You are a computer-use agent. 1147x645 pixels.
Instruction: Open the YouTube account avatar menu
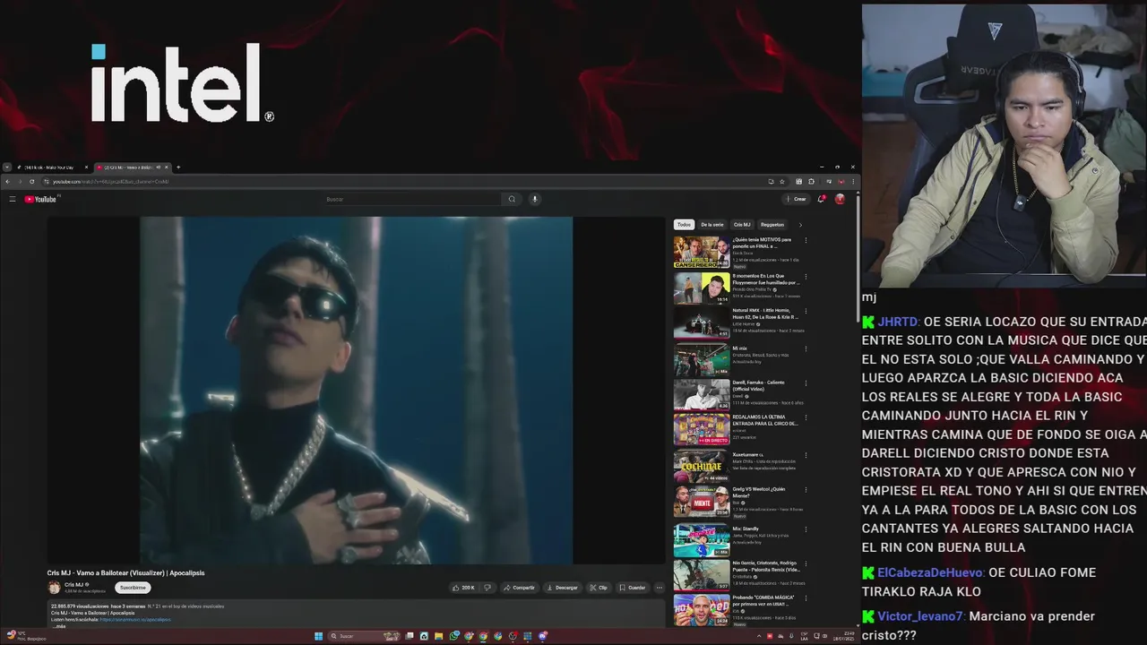(840, 199)
